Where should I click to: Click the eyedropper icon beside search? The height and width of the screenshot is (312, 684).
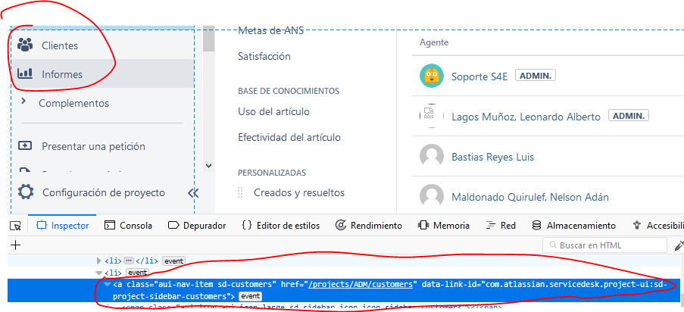(x=679, y=245)
